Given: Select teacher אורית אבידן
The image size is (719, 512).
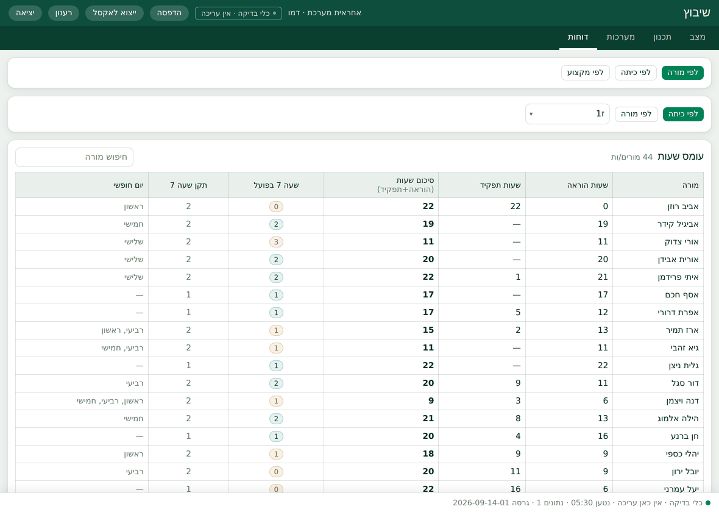Looking at the screenshot, I should pos(678,260).
